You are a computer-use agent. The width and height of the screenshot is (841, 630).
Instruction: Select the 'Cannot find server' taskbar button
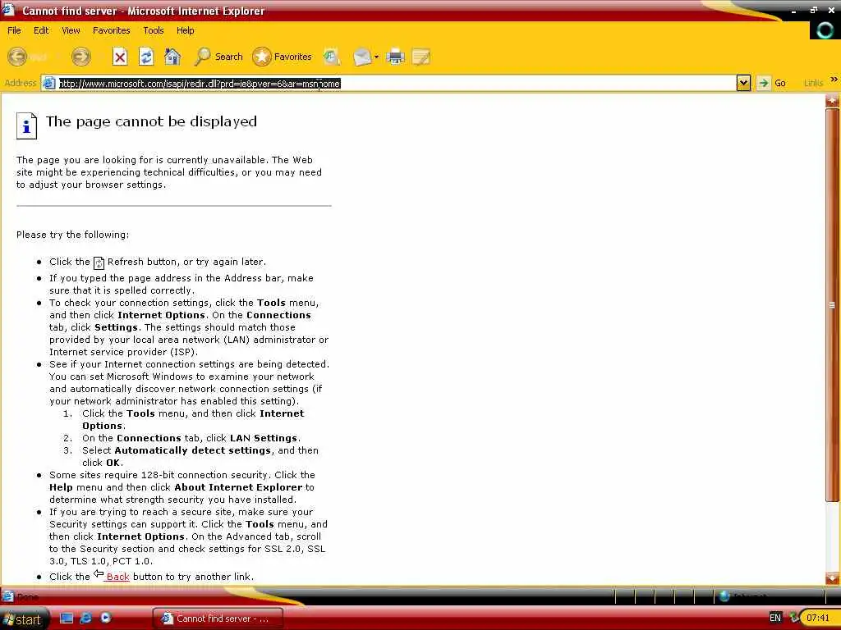point(218,619)
